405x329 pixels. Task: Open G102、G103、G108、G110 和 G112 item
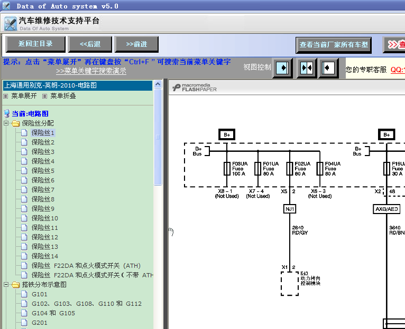87,304
